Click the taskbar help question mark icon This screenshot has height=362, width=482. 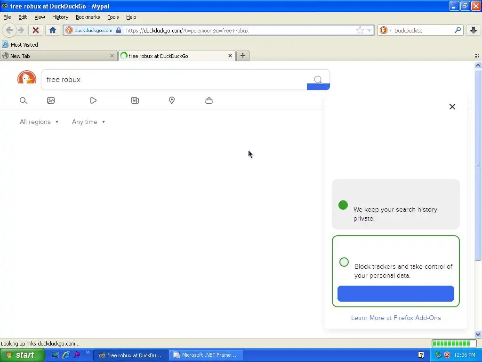pyautogui.click(x=421, y=355)
